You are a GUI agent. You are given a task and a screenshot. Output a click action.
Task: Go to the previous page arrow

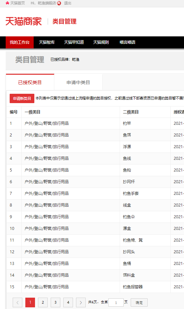(x=18, y=303)
